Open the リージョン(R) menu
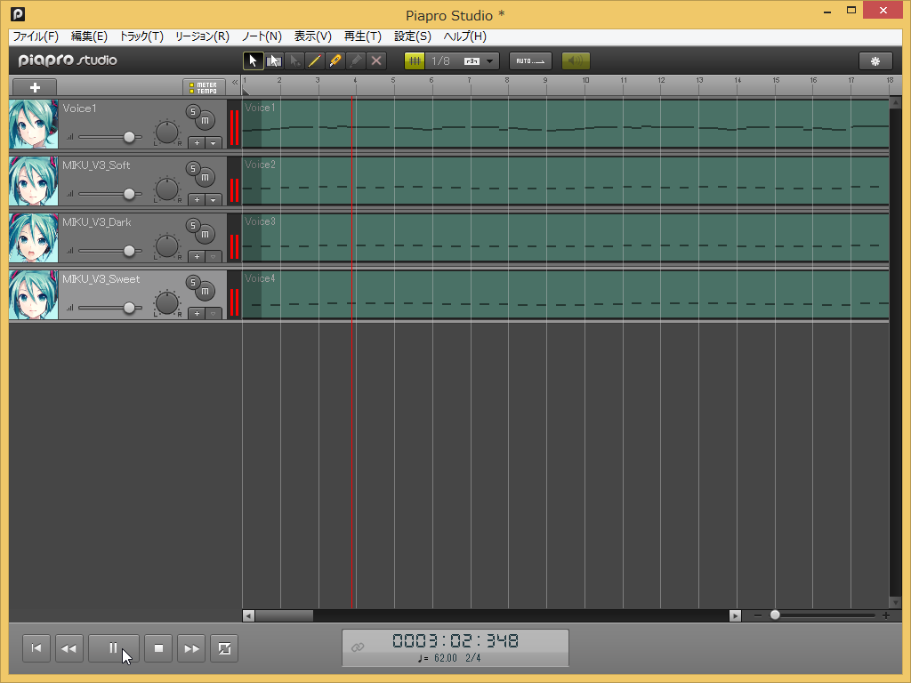This screenshot has width=911, height=683. pyautogui.click(x=202, y=36)
